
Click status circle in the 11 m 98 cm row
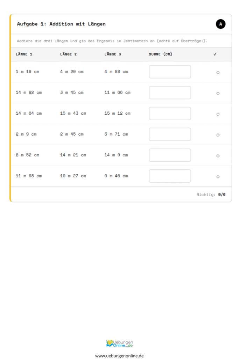pyautogui.click(x=218, y=177)
